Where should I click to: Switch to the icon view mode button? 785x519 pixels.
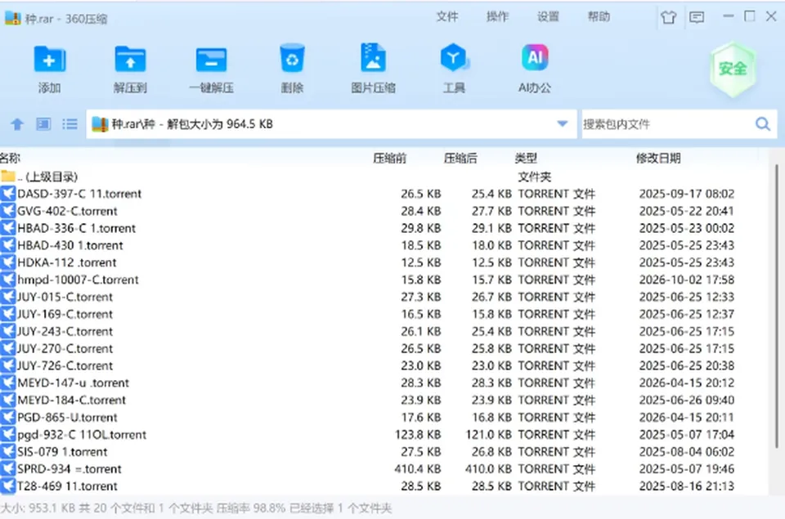coord(43,123)
